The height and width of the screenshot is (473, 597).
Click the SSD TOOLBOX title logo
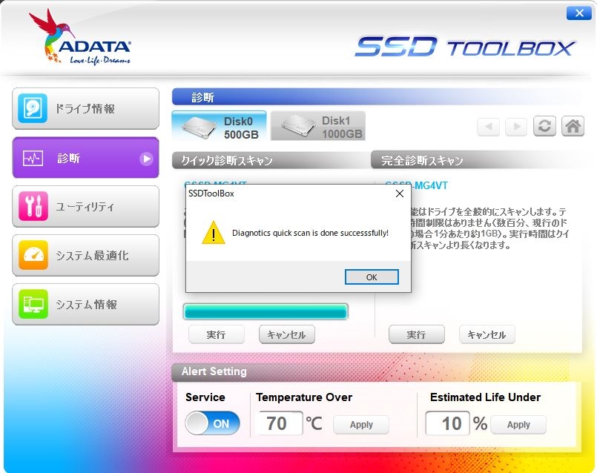(466, 47)
